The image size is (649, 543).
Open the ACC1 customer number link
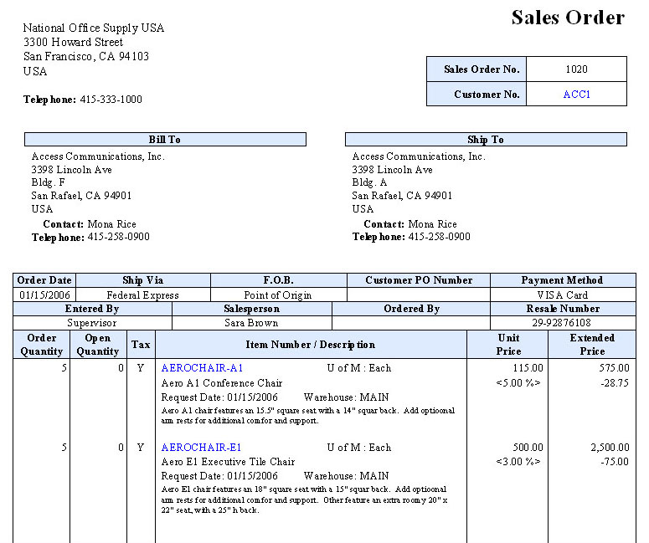[576, 95]
